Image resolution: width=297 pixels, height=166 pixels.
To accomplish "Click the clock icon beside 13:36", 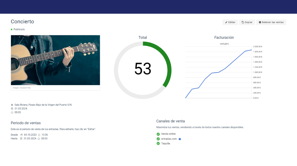I will pos(39,135).
